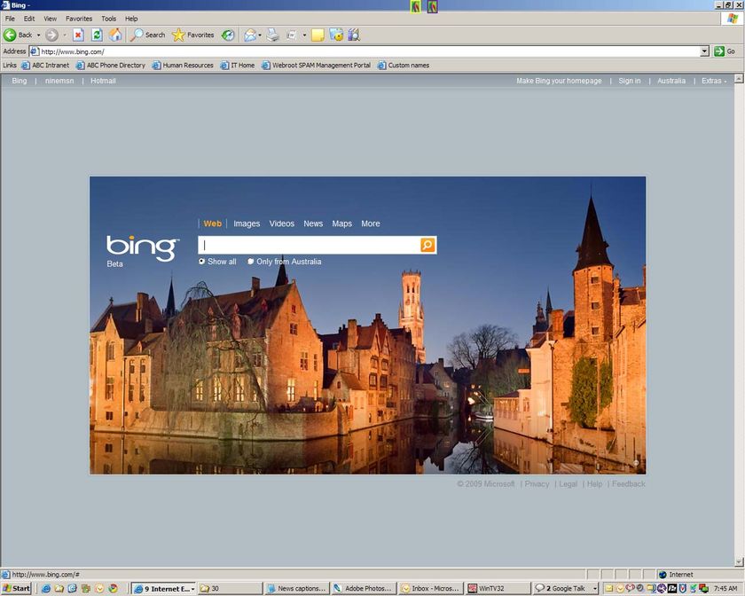Open the Address bar dropdown arrow
This screenshot has width=745, height=596.
click(705, 51)
